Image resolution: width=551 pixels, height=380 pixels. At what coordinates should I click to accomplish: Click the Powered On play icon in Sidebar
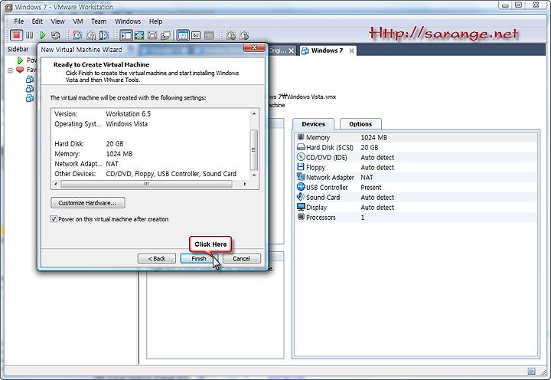(20, 61)
